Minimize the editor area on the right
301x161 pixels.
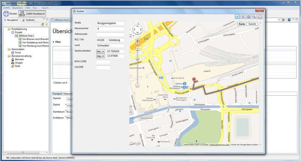(x=293, y=20)
